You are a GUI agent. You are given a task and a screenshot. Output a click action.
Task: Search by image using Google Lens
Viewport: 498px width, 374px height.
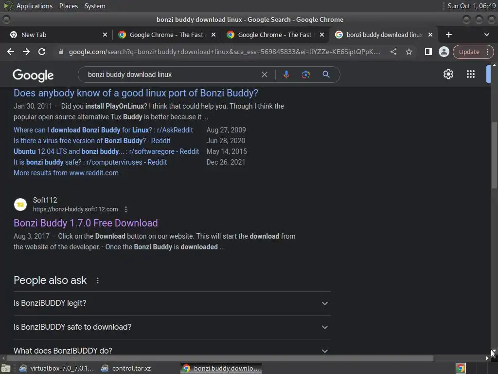pos(305,75)
